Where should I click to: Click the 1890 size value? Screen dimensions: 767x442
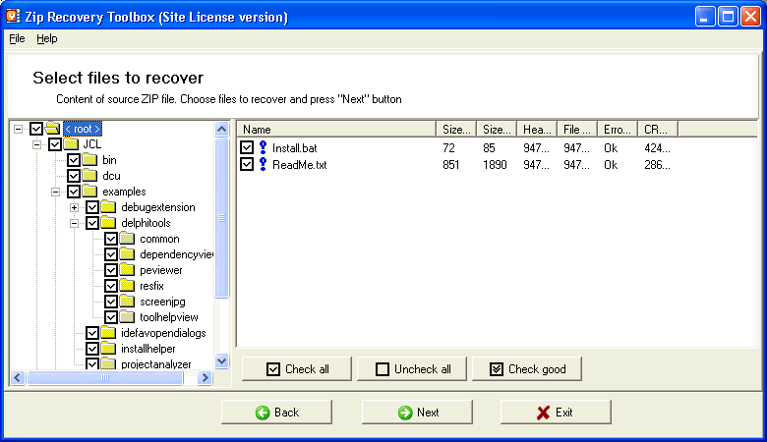click(495, 165)
